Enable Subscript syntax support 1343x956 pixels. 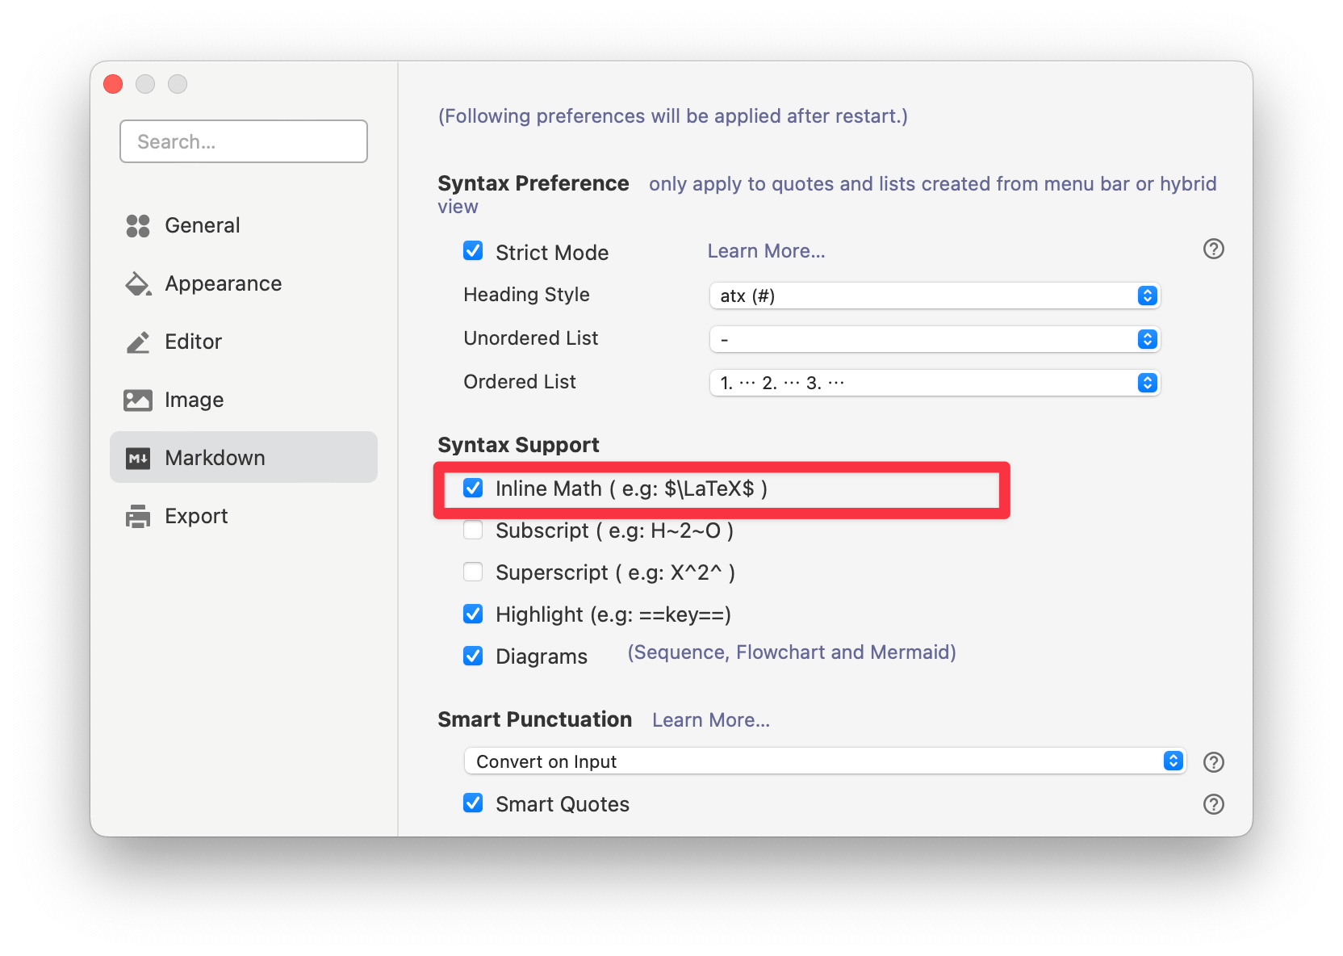[473, 530]
